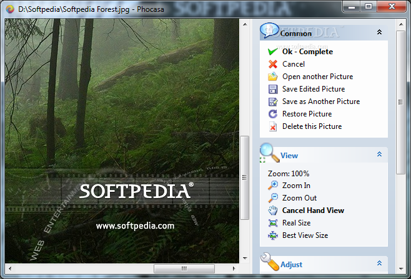This screenshot has width=411, height=279.
Task: Click the red X Cancel icon
Action: pos(273,64)
